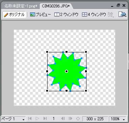This screenshot has width=129, height=123.
Task: Expand the quick export dropdown arrow
Action: click(x=126, y=17)
